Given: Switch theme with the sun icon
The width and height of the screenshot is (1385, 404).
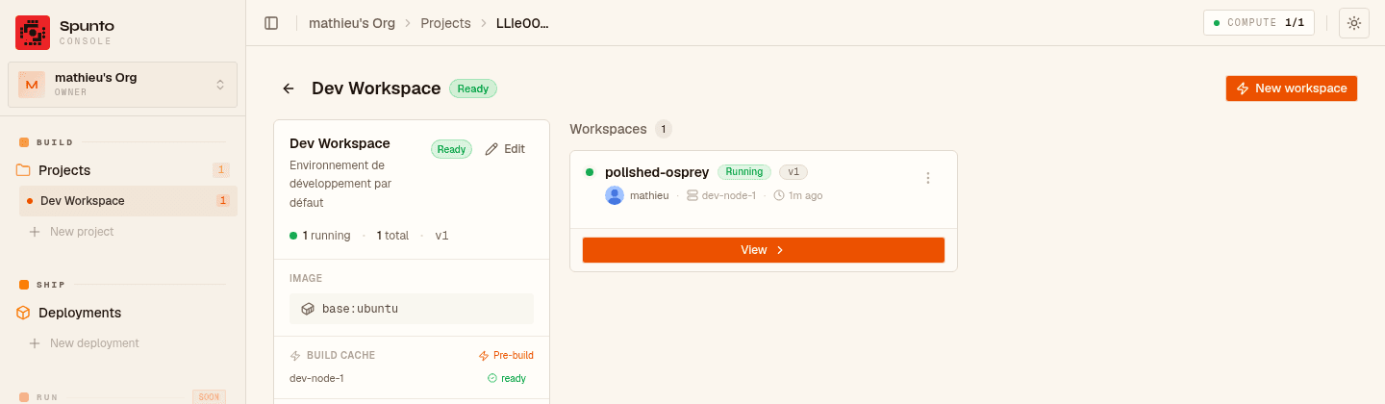Looking at the screenshot, I should (1354, 23).
